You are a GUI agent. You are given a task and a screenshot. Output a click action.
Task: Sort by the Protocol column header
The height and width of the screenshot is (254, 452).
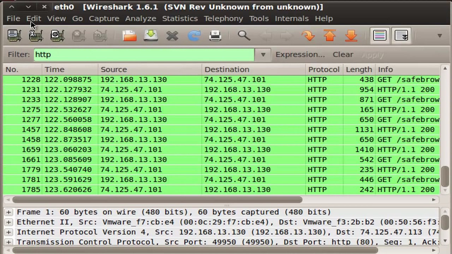point(324,69)
